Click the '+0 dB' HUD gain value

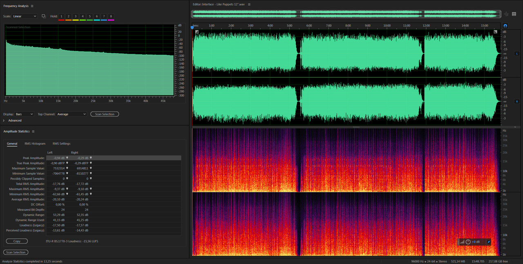pyautogui.click(x=476, y=242)
